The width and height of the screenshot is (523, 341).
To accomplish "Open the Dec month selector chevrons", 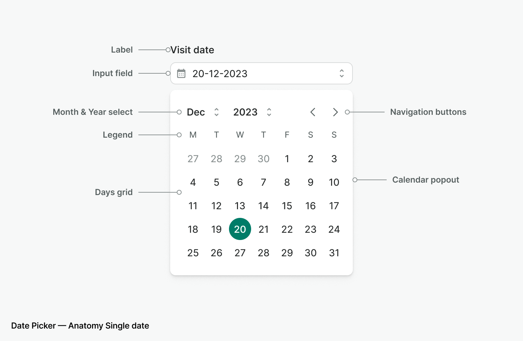I will (x=216, y=112).
